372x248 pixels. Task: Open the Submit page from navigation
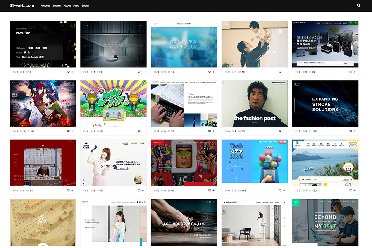click(57, 6)
